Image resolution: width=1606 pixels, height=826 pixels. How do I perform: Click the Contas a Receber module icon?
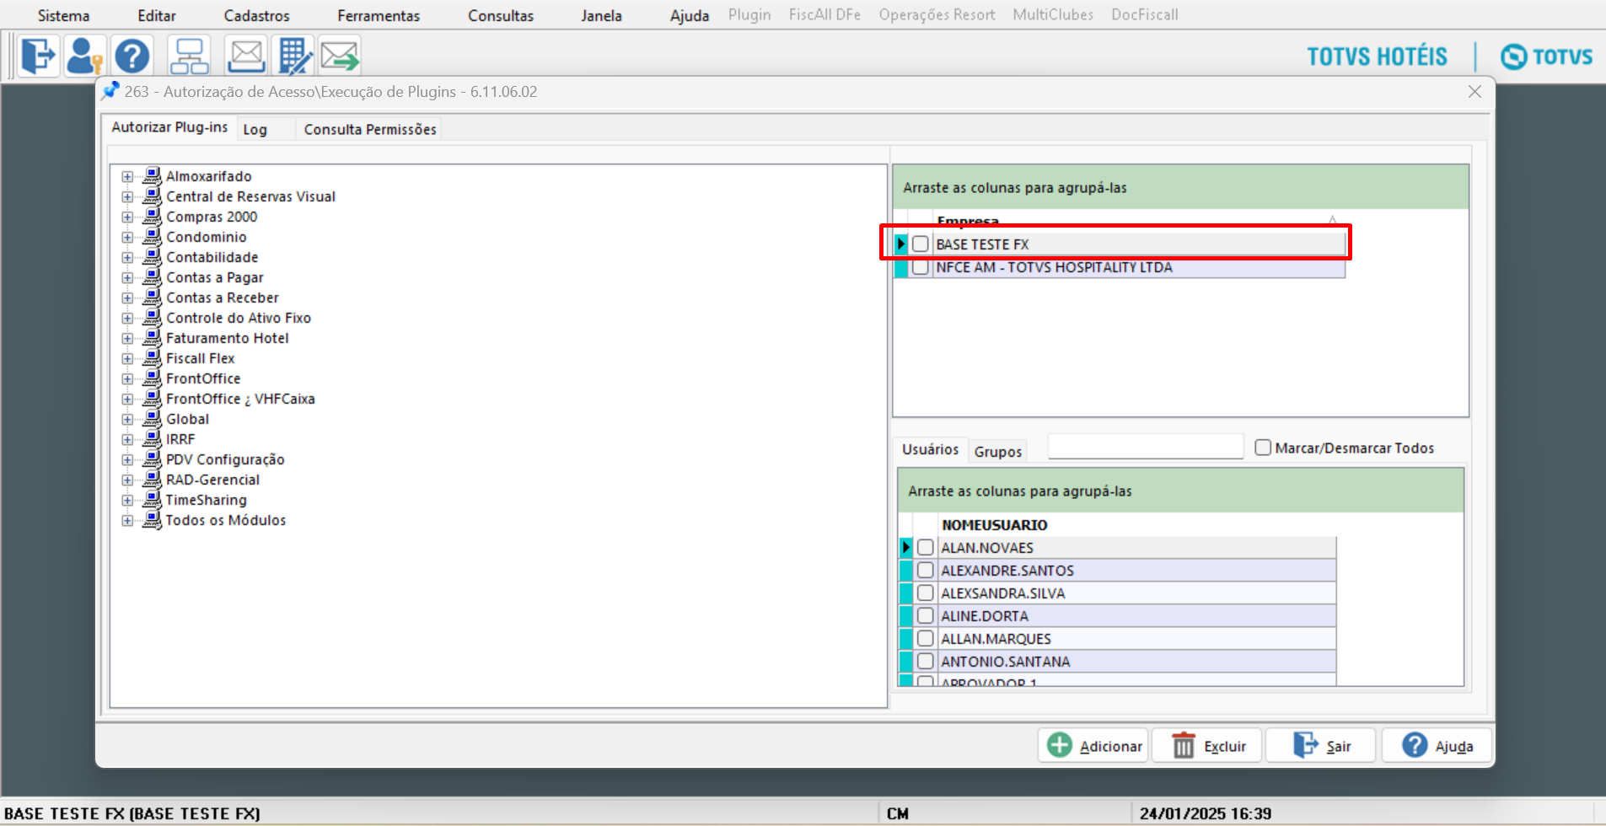click(x=152, y=298)
